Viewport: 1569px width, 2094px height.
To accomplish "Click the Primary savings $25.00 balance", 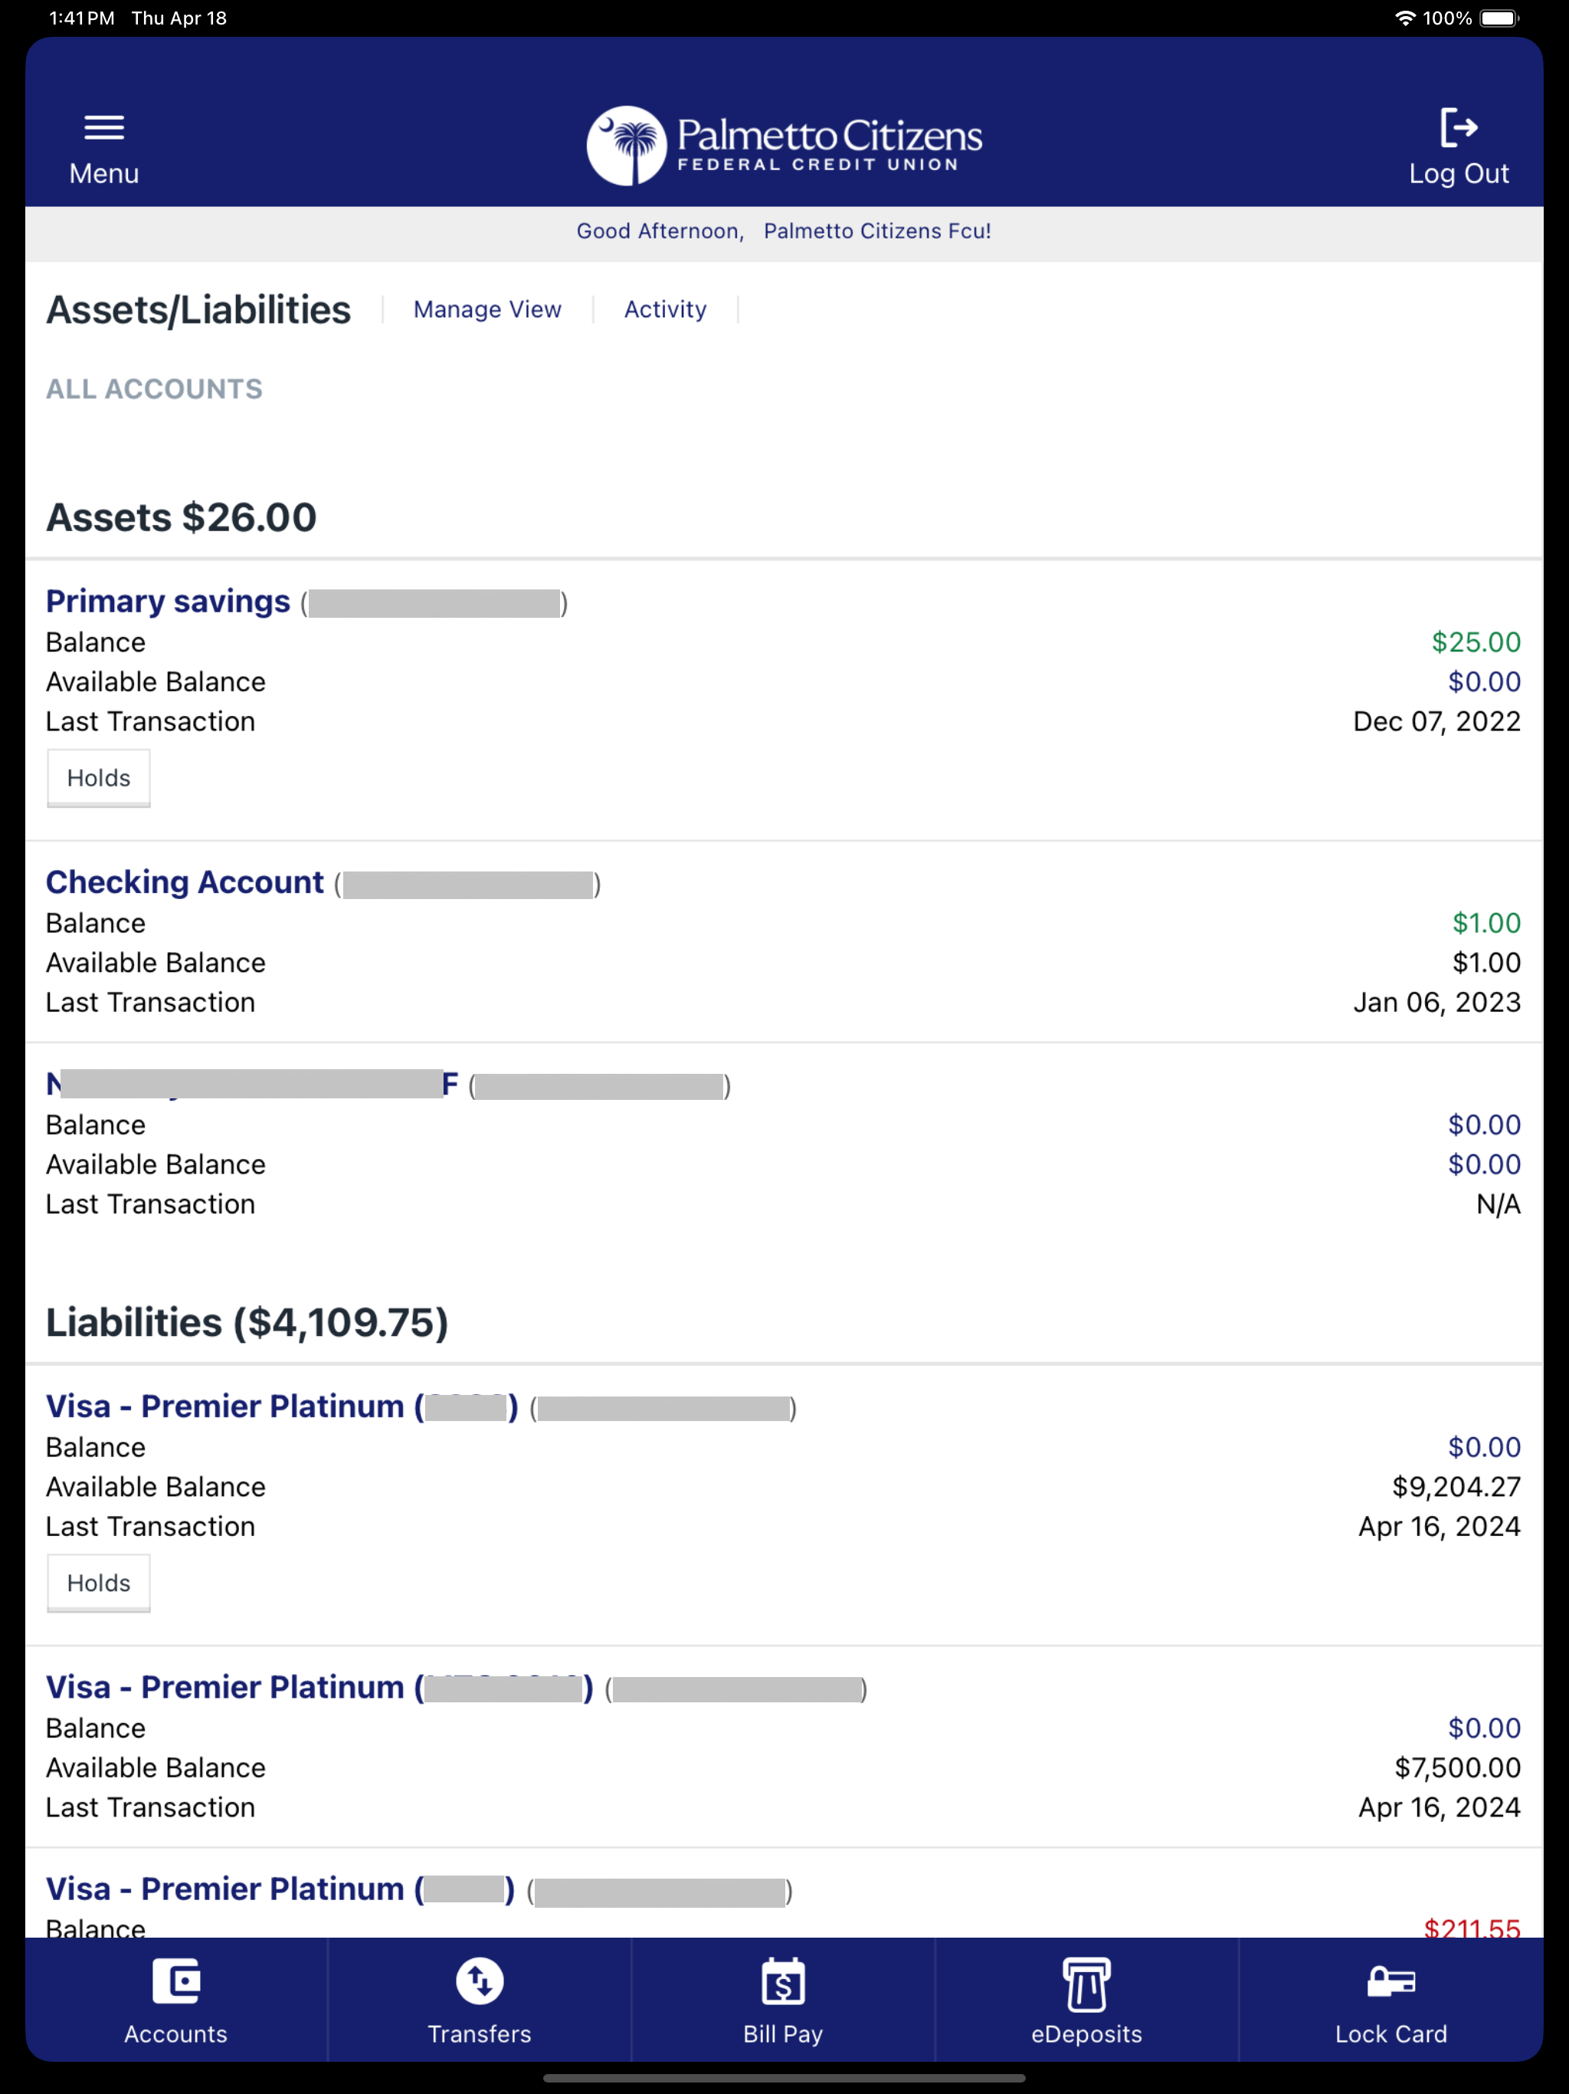I will pos(1476,642).
